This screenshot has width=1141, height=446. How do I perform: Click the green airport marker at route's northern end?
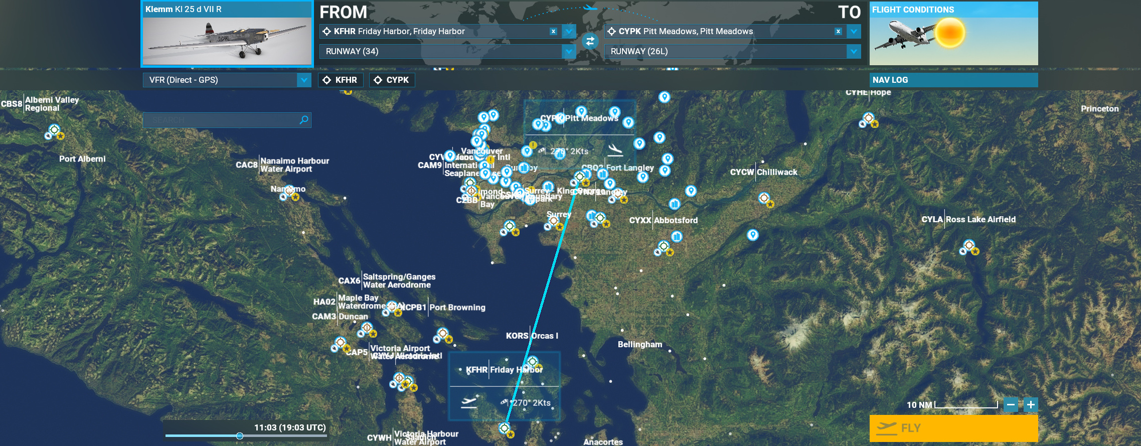point(580,178)
